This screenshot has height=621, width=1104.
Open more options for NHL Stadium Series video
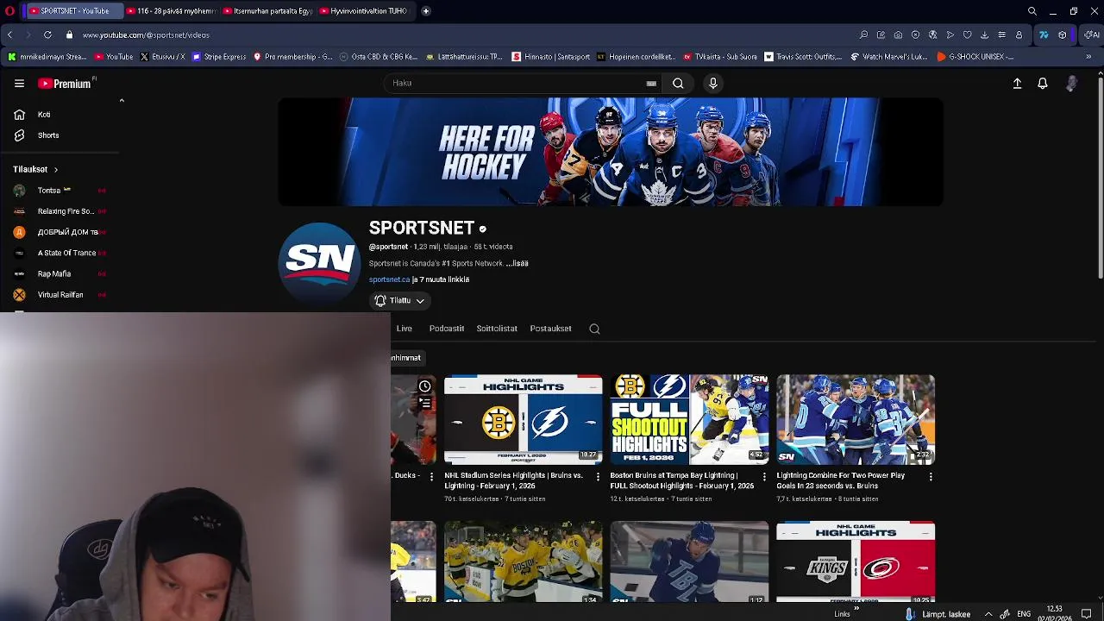point(598,476)
